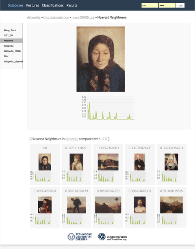Open the thumbnail with distance 0.332331418991
The width and height of the screenshot is (195, 249).
[76, 162]
